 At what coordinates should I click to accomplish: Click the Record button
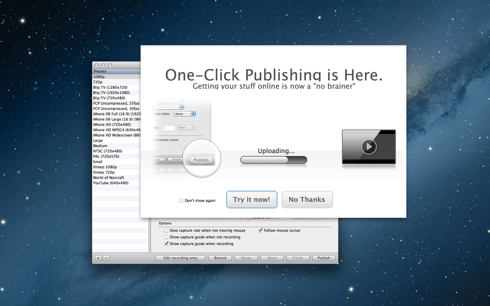[x=220, y=258]
